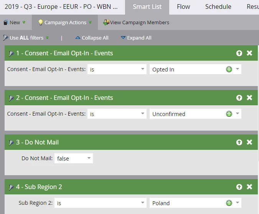This screenshot has width=259, height=214.
Task: Move Sub Region 2 filter up
Action: click(x=239, y=187)
